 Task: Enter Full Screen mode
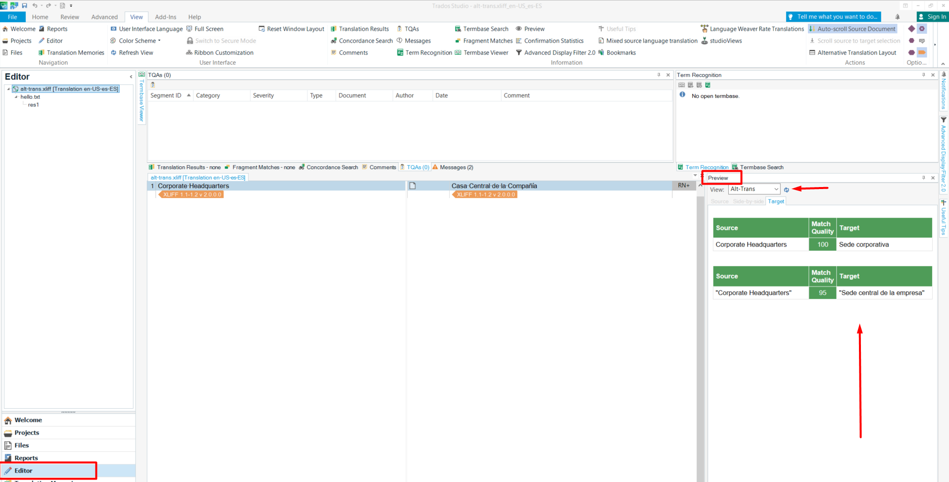[205, 29]
